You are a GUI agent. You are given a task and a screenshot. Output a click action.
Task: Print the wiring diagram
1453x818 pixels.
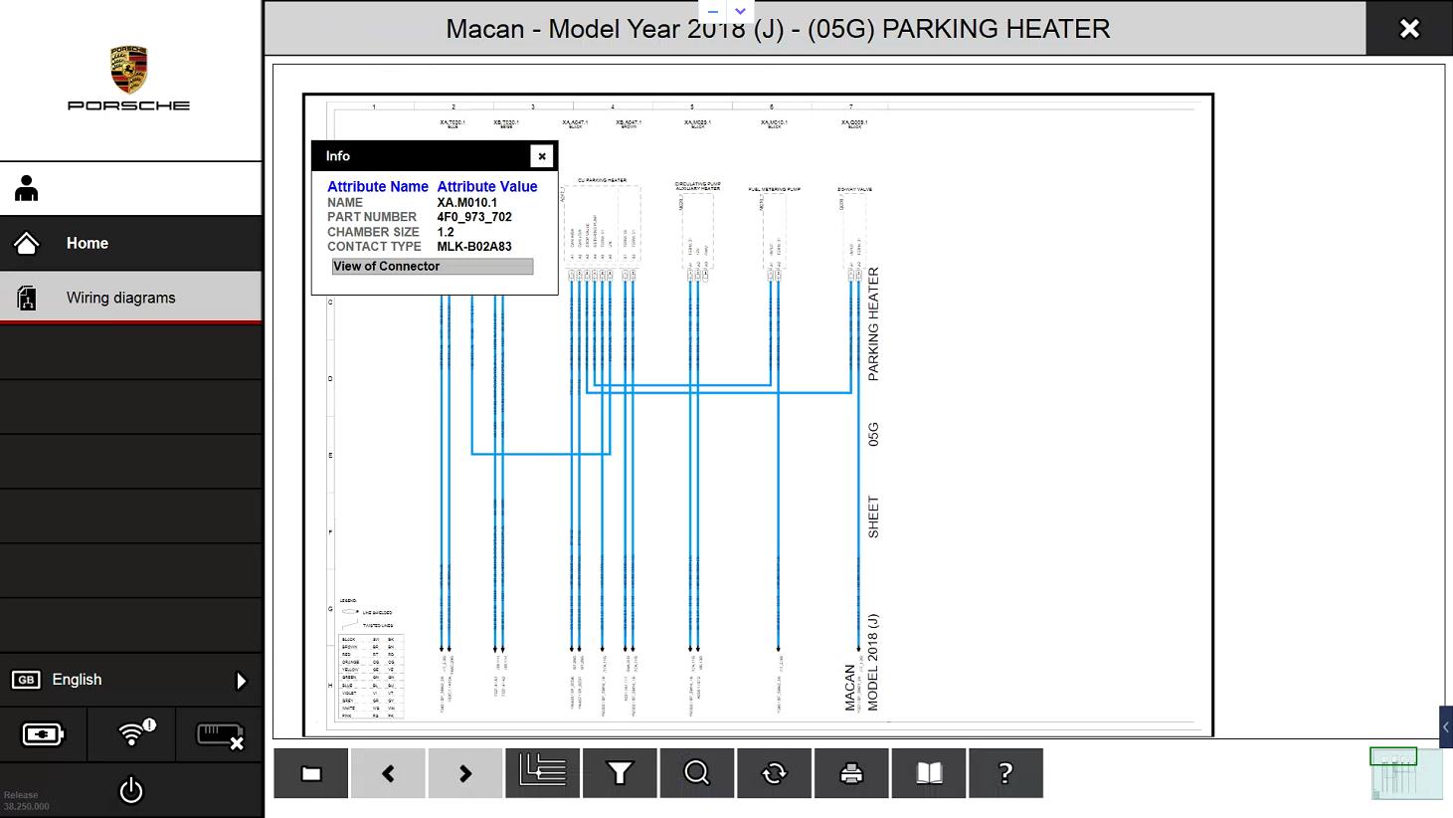click(851, 773)
